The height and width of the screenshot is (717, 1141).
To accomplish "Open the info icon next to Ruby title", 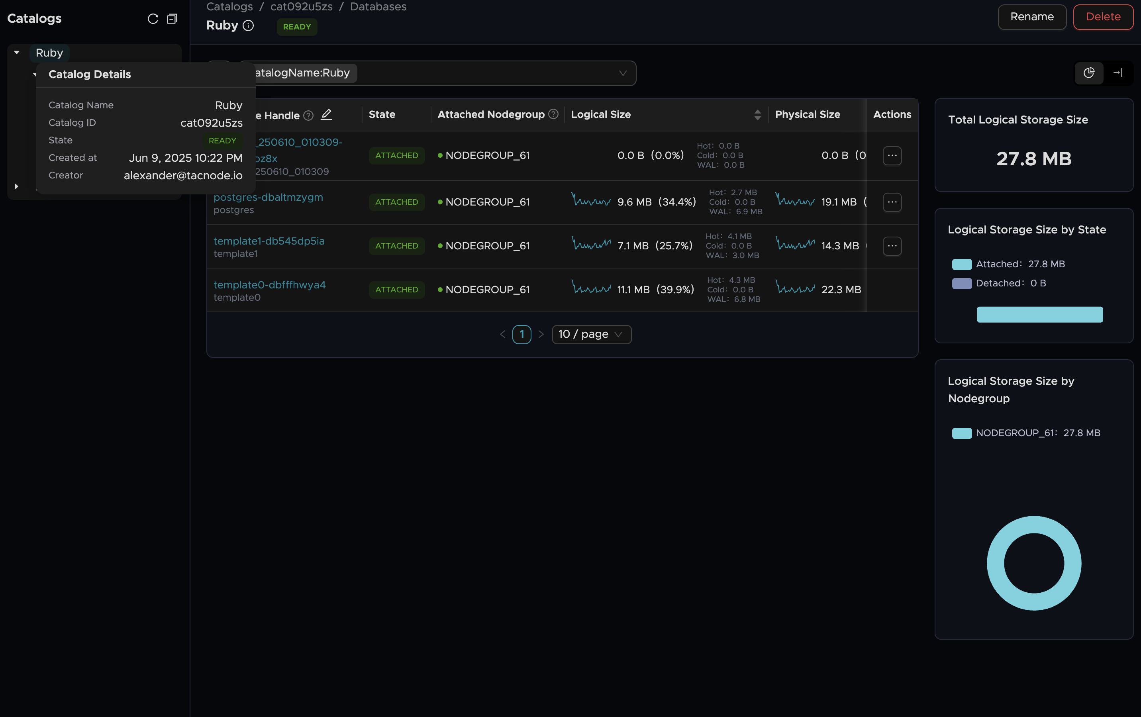I will (x=248, y=25).
